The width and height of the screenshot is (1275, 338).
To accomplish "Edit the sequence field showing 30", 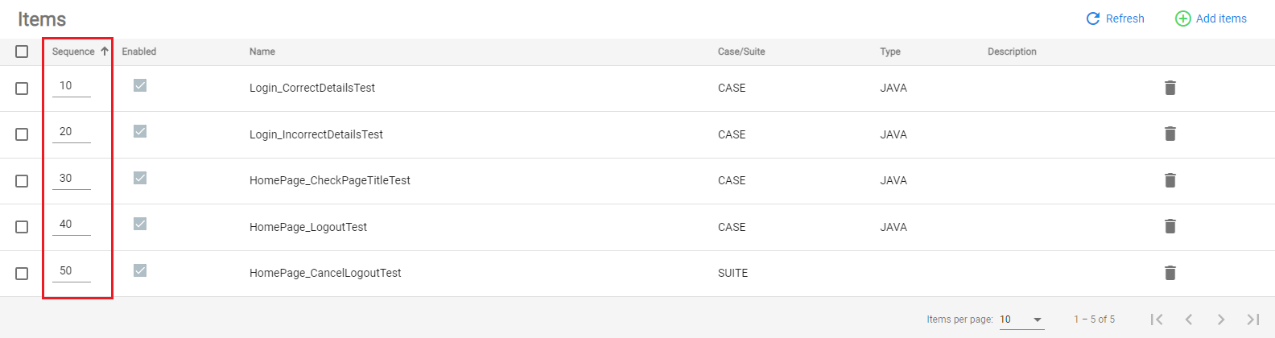I will [x=72, y=179].
